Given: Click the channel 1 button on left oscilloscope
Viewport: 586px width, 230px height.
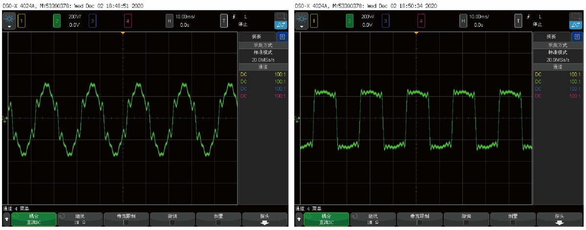Looking at the screenshot, I should 22,21.
